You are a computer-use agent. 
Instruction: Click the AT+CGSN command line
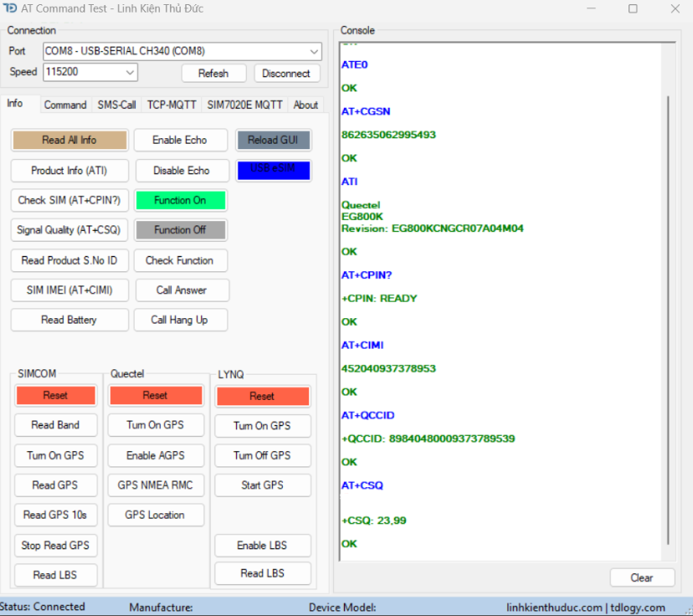(x=366, y=111)
